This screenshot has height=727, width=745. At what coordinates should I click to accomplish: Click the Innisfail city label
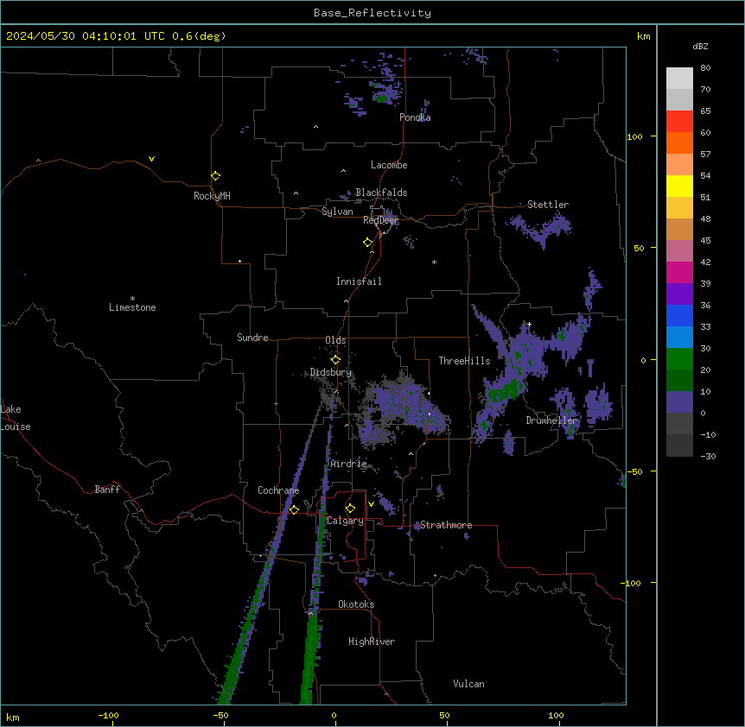click(359, 281)
